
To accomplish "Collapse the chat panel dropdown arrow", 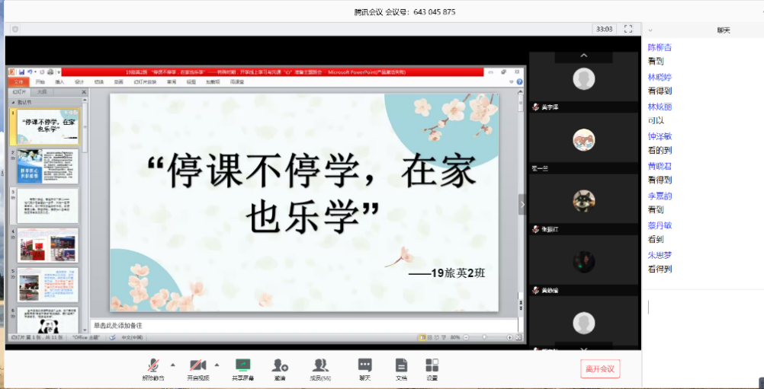I will pos(650,30).
